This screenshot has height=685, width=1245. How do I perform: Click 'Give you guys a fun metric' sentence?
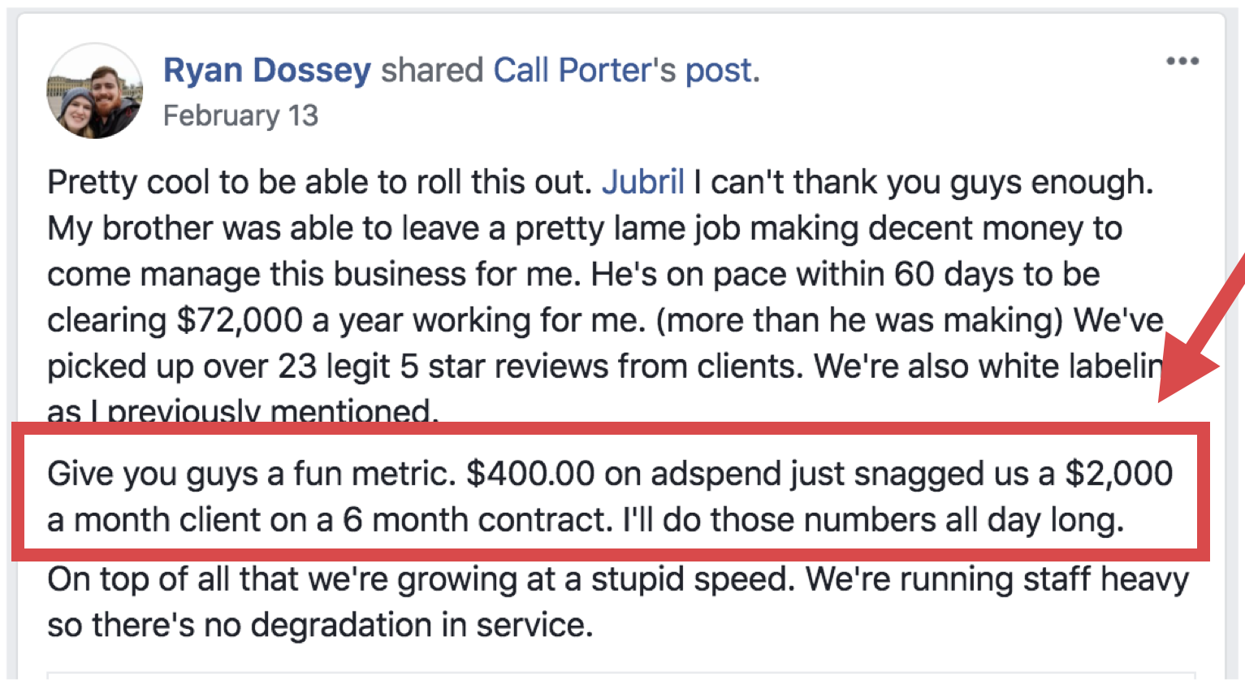(x=252, y=473)
